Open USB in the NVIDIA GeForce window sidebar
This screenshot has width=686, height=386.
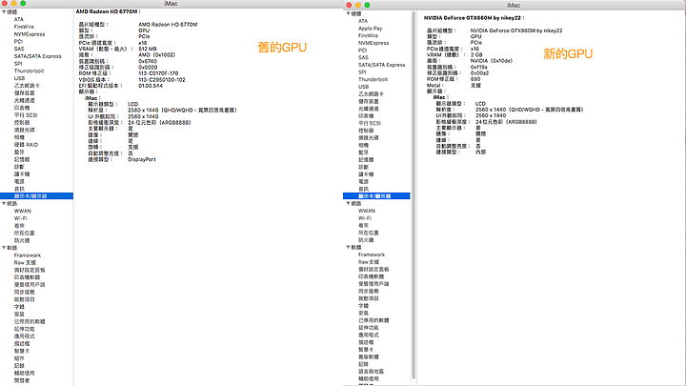[x=363, y=87]
